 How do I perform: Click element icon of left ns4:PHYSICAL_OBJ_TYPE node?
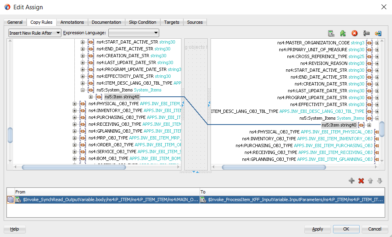(x=83, y=104)
